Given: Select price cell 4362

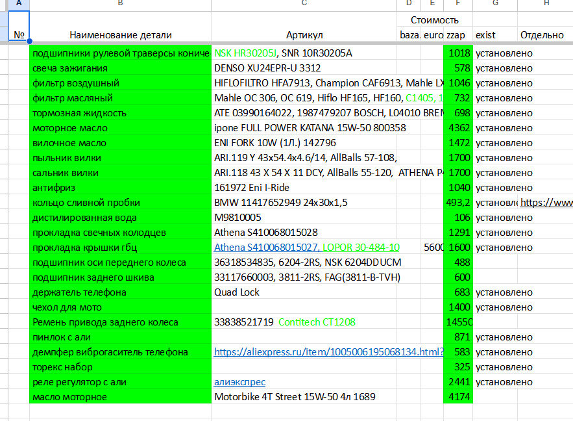Looking at the screenshot, I should click(458, 128).
